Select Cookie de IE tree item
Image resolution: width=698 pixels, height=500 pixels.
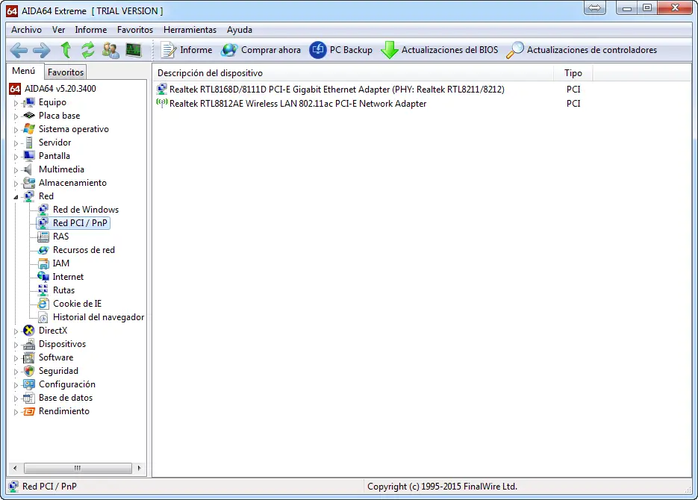pos(77,304)
